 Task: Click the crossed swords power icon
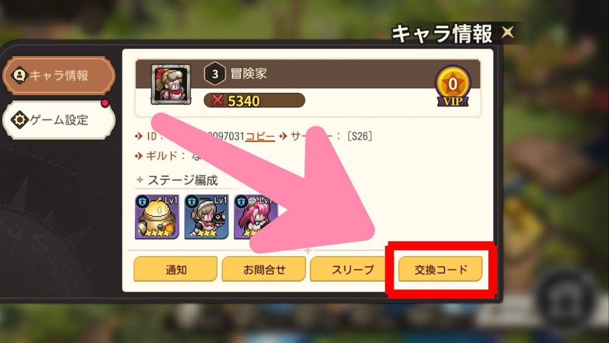tap(218, 101)
